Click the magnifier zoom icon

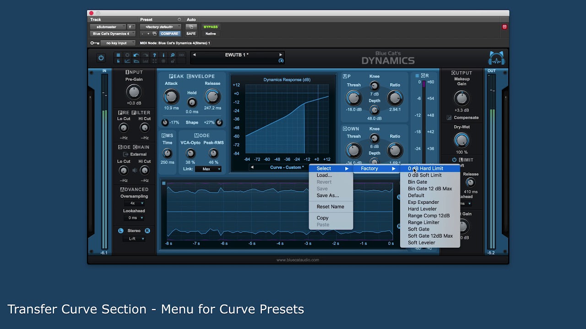pos(173,55)
